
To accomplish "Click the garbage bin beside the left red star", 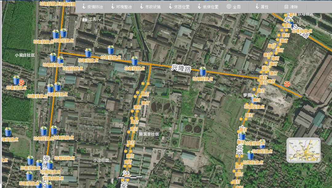I will (x=16, y=80).
